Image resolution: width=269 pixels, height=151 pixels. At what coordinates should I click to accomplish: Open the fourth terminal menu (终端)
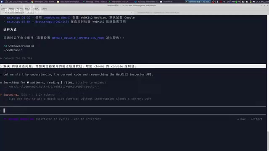click(x=28, y=8)
